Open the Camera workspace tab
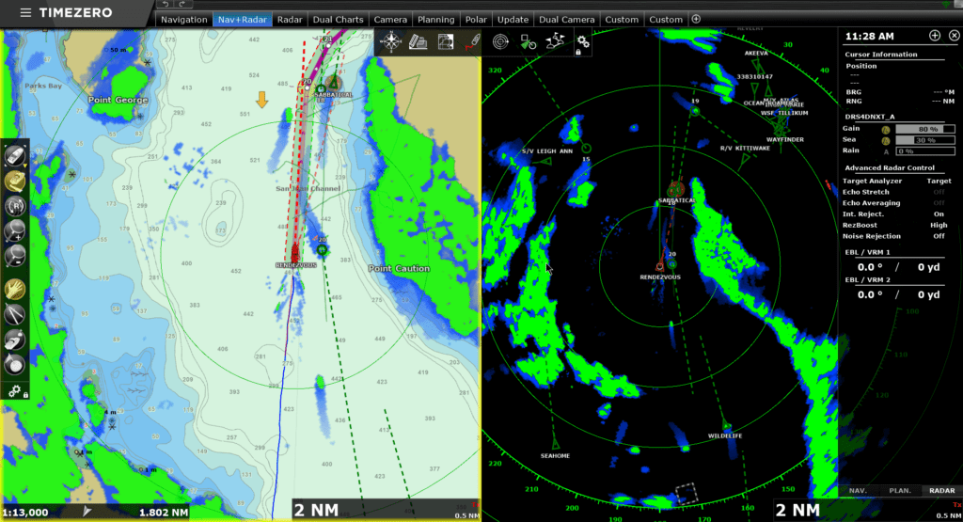Viewport: 963px width, 522px height. point(390,20)
